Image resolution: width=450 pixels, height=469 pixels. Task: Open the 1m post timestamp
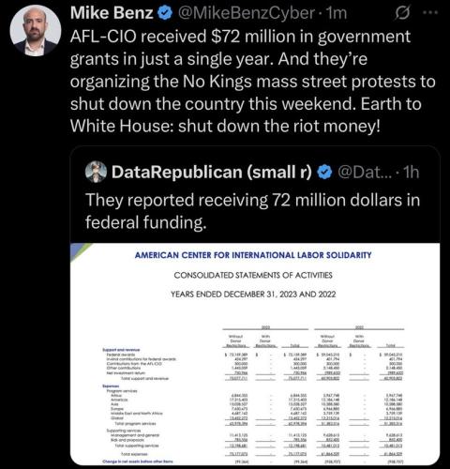[x=337, y=13]
